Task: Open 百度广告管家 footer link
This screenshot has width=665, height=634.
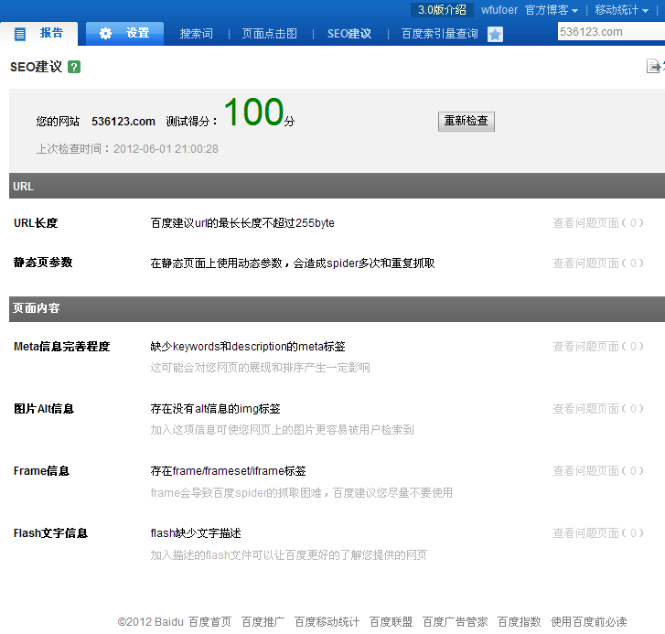Action: 455,622
